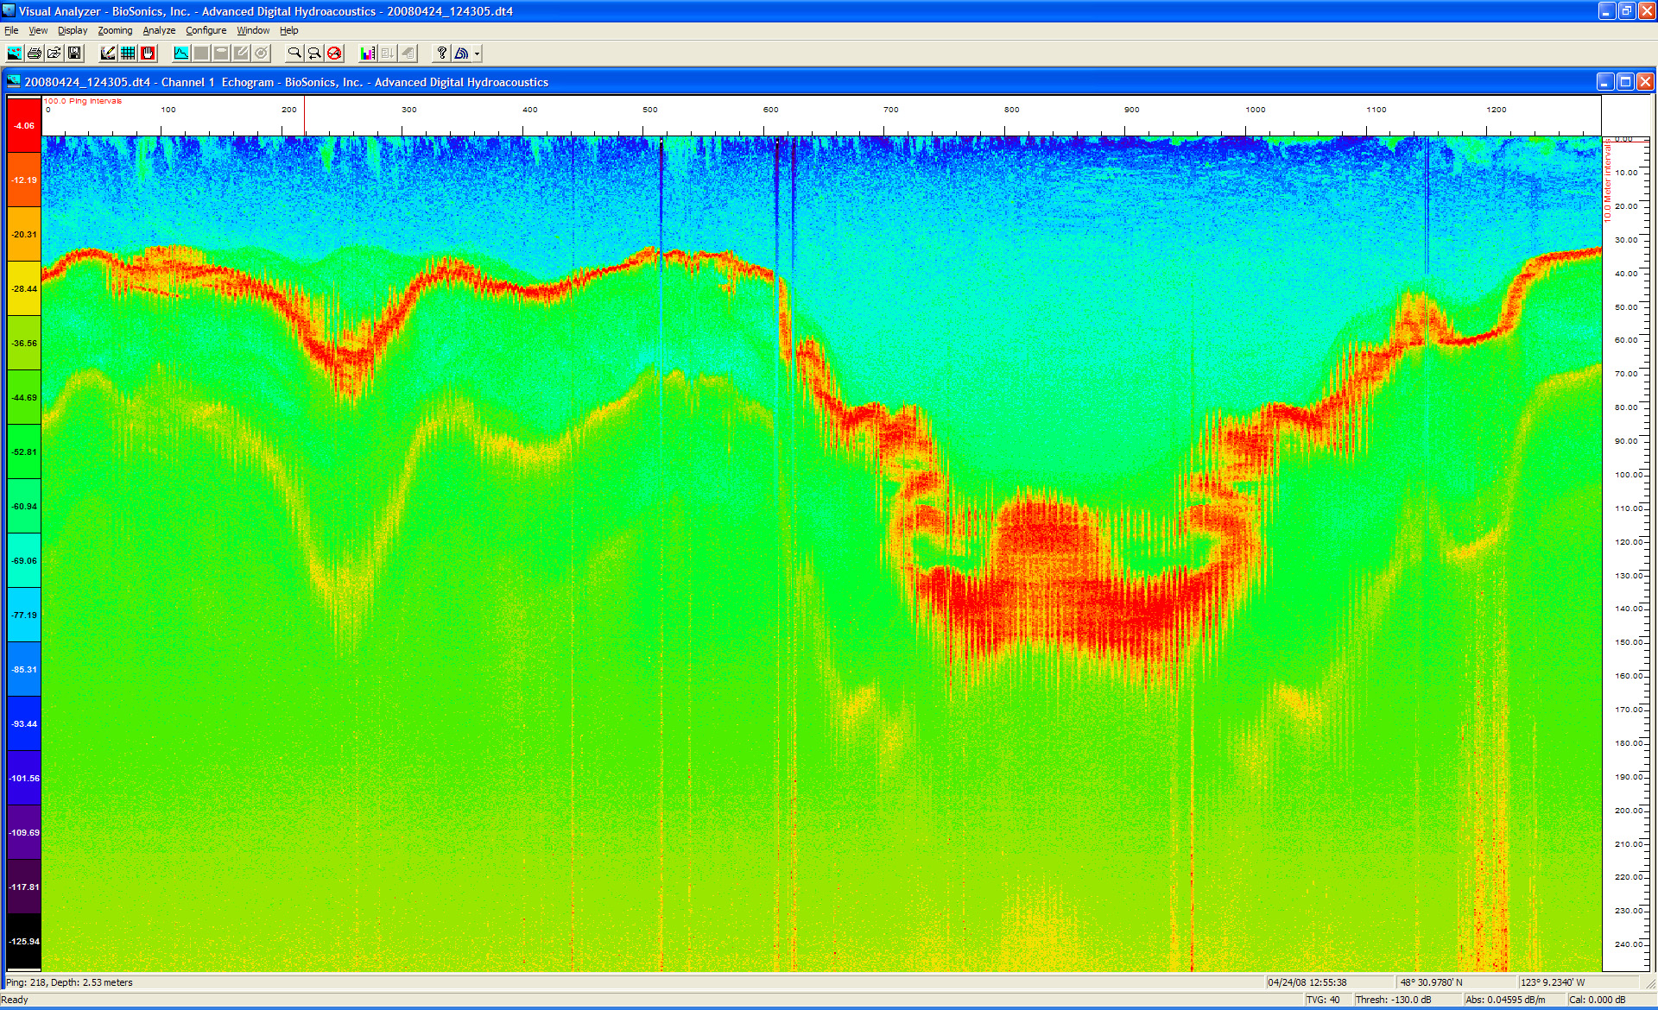The width and height of the screenshot is (1658, 1010).
Task: Click the Thresh -130.0 dB status field
Action: pyautogui.click(x=1393, y=1000)
